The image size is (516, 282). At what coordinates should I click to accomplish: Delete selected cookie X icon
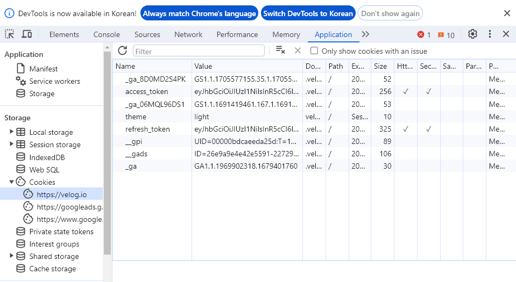click(x=298, y=50)
